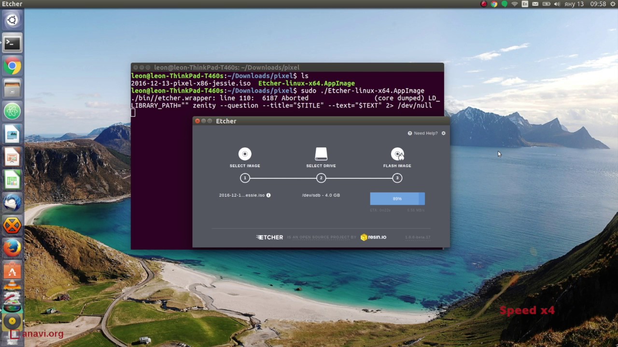Click the 2016-12-1...essie.iso image name
618x347 pixels.
pos(242,195)
